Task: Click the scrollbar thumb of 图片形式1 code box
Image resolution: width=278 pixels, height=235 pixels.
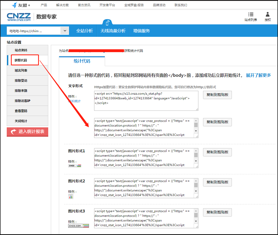Action: [x=196, y=155]
